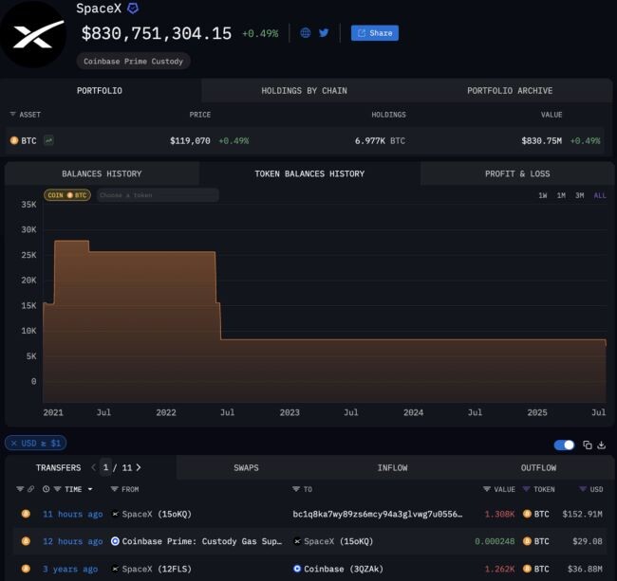
Task: Filter by the From column header
Action: tap(124, 489)
